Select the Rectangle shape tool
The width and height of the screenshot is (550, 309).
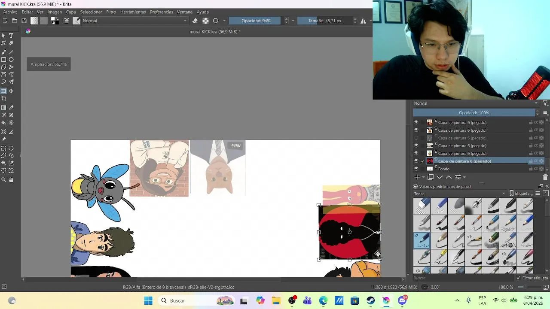pos(4,60)
